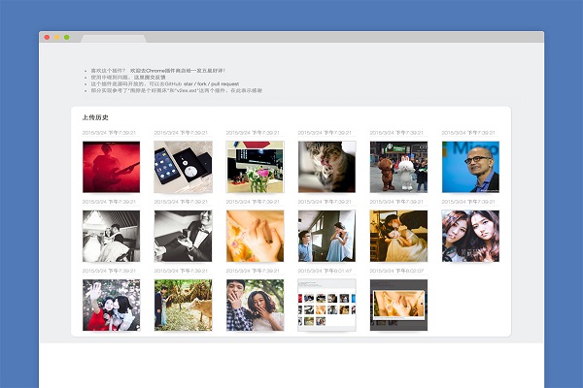Click laughing couple with plaid shirt photo
Viewport: 583px width, 388px height.
(255, 306)
